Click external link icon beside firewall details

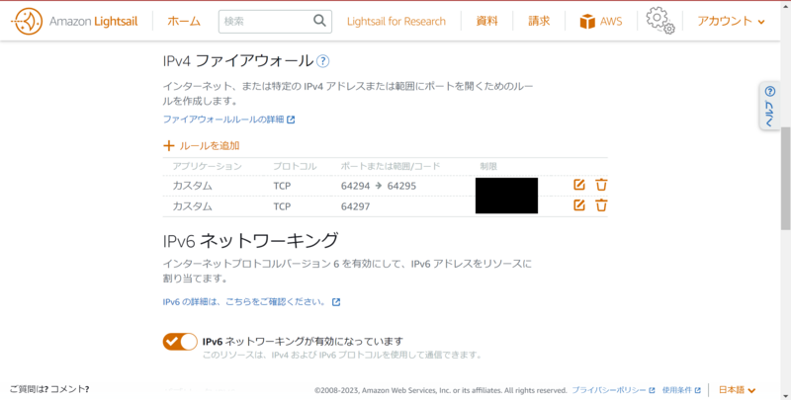pyautogui.click(x=291, y=120)
